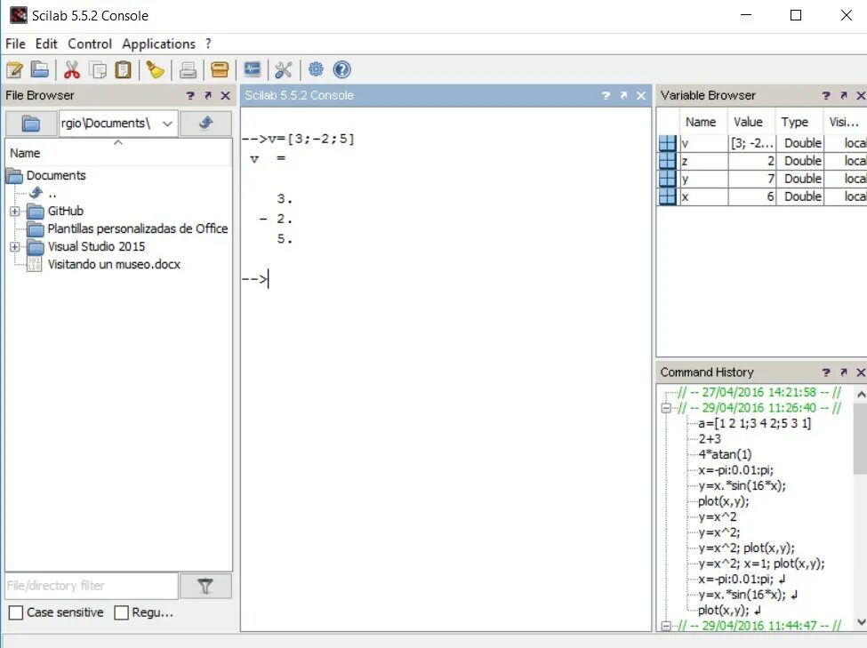Click the Cut scissors toolbar icon
This screenshot has height=648, width=867.
click(72, 69)
